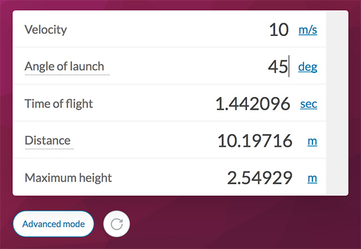Click the Maximum height label

(68, 177)
